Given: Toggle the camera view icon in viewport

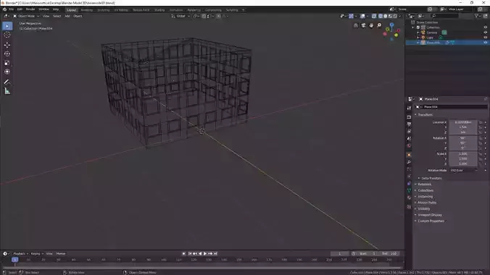Looking at the screenshot, I should (363, 25).
